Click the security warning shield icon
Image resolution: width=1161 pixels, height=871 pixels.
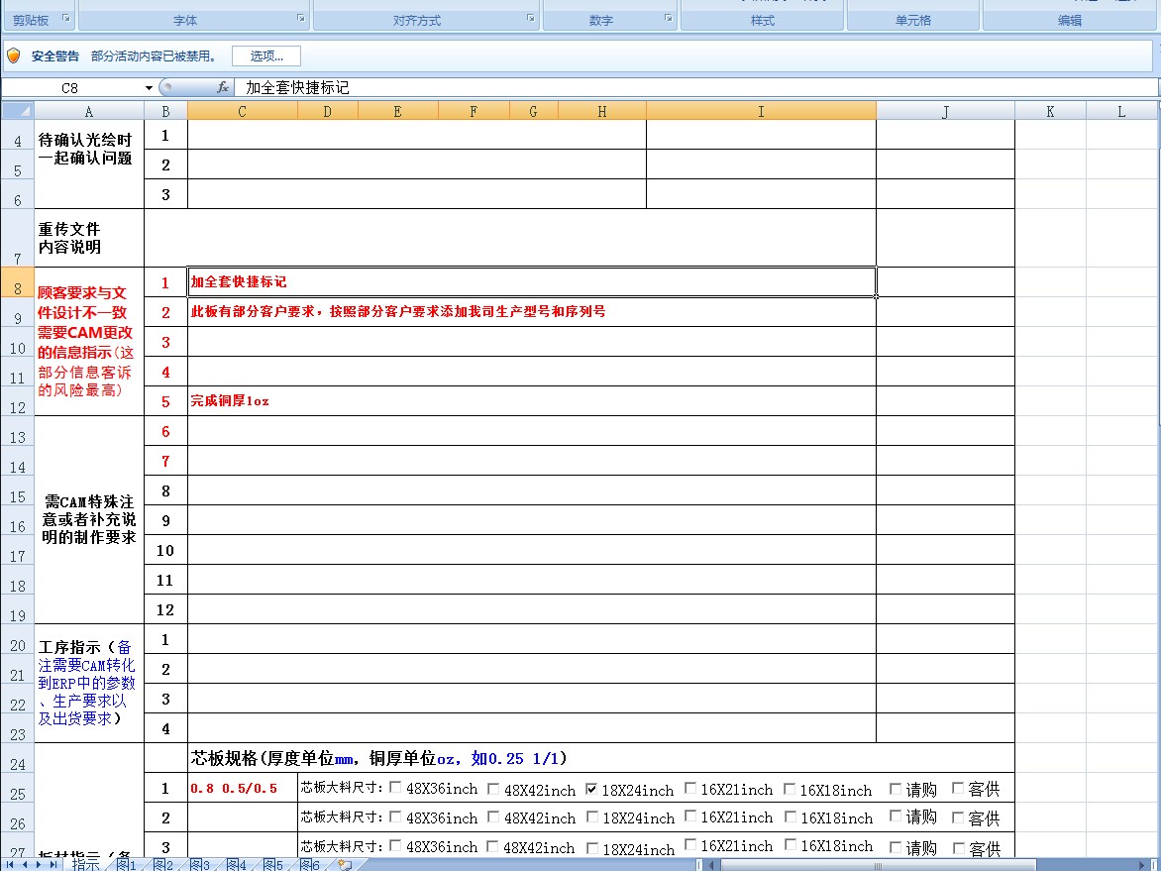[x=13, y=55]
